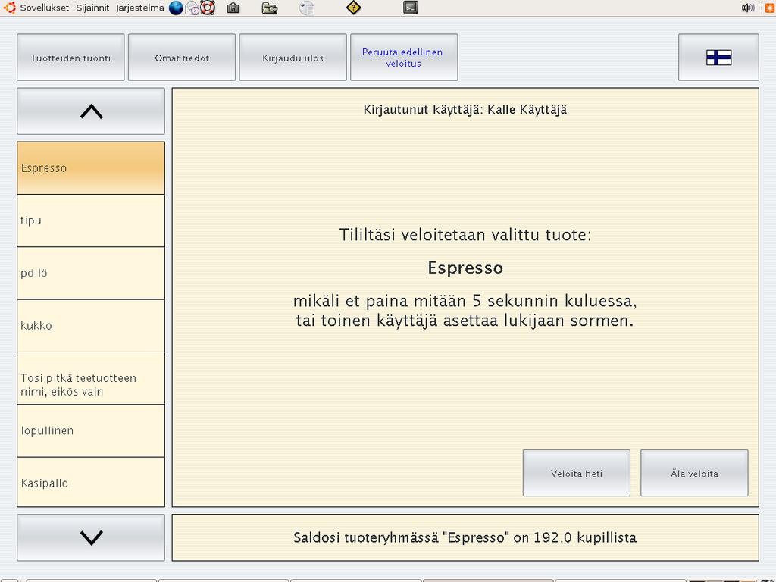The height and width of the screenshot is (582, 776).
Task: Launch the terminal icon
Action: (x=411, y=8)
